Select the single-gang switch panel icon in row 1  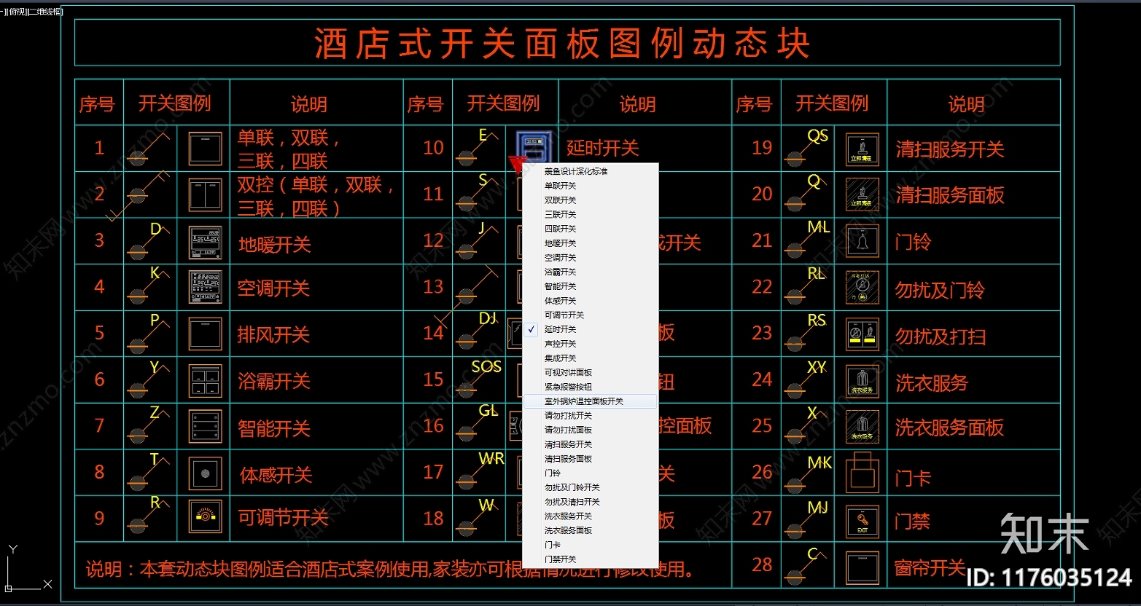[205, 149]
